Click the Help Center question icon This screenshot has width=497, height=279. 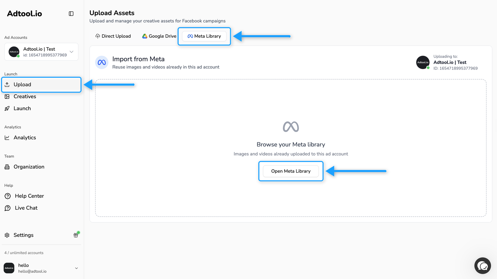point(8,196)
